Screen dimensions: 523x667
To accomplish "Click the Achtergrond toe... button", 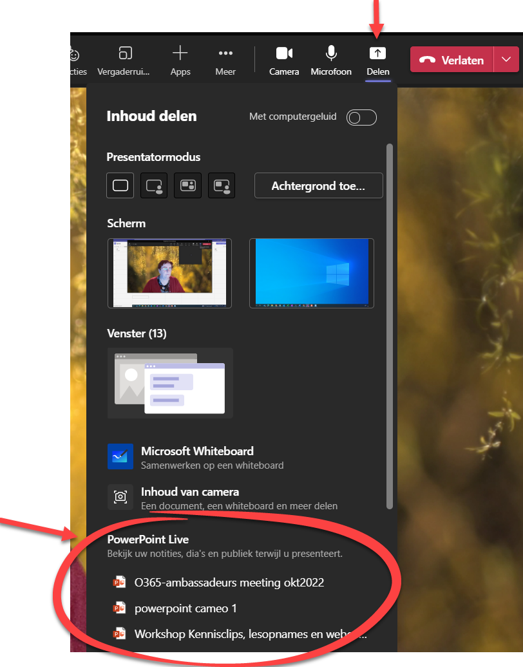I will [319, 185].
